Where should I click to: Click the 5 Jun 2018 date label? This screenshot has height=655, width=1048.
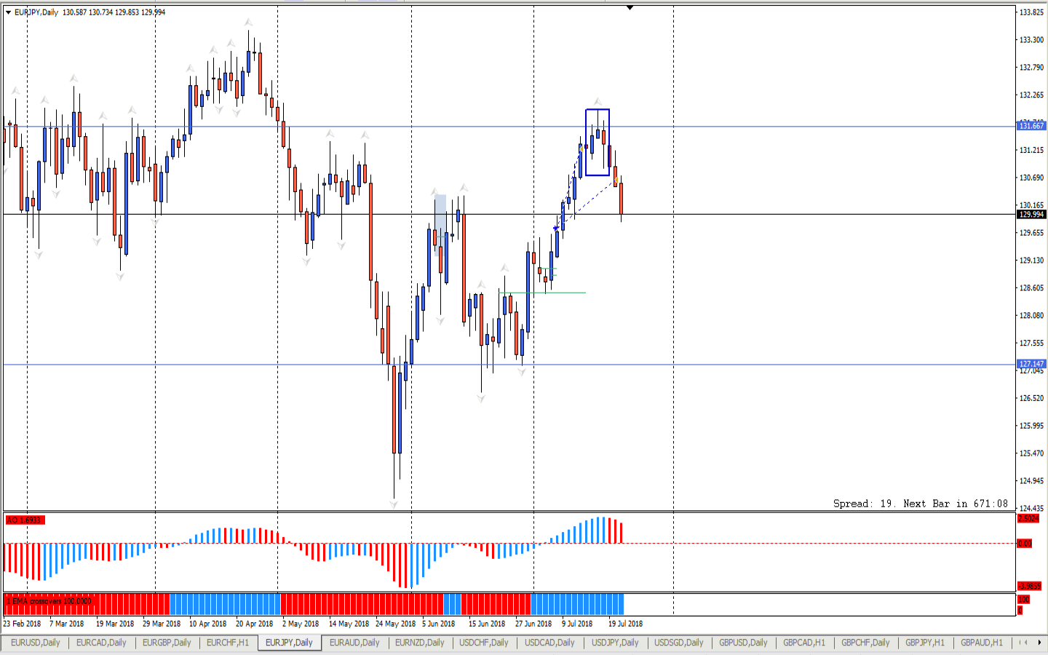click(x=438, y=624)
